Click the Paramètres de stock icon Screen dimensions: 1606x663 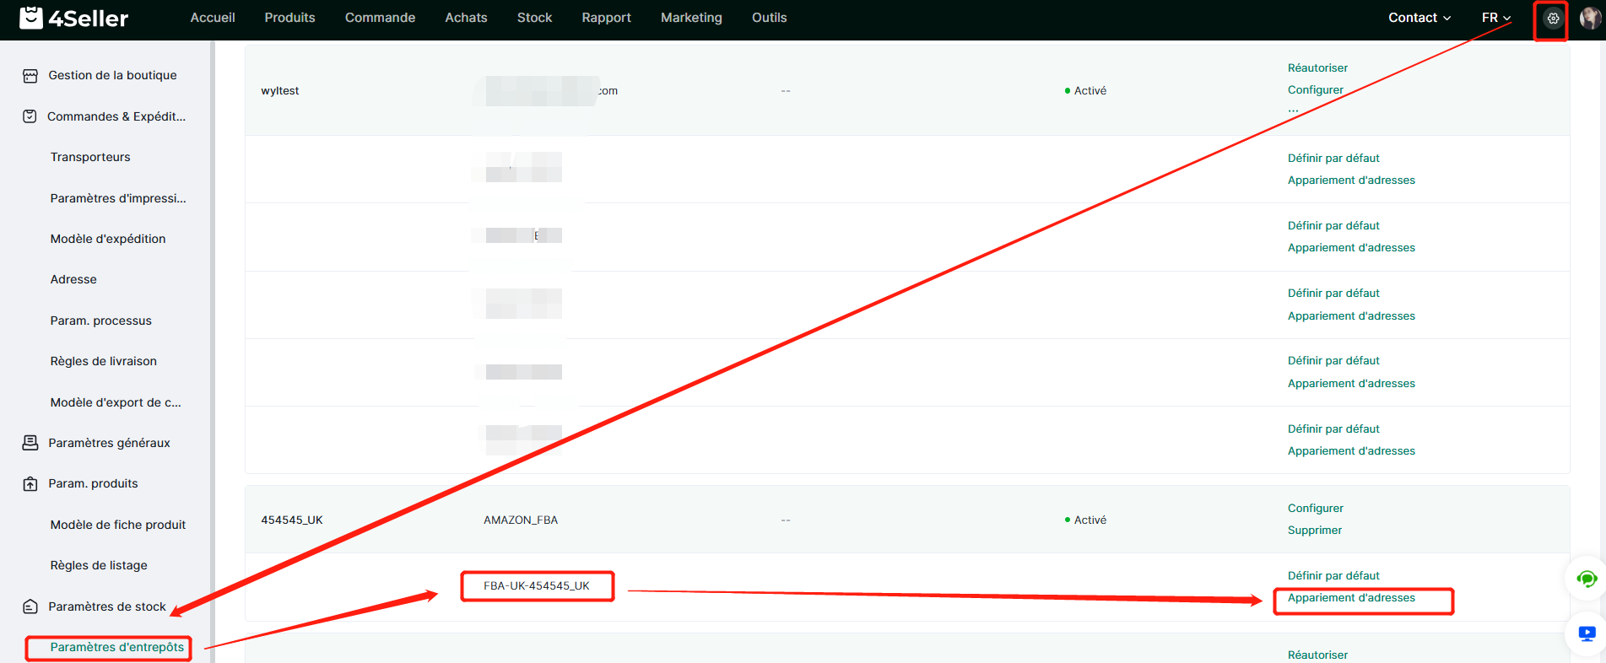pyautogui.click(x=30, y=606)
